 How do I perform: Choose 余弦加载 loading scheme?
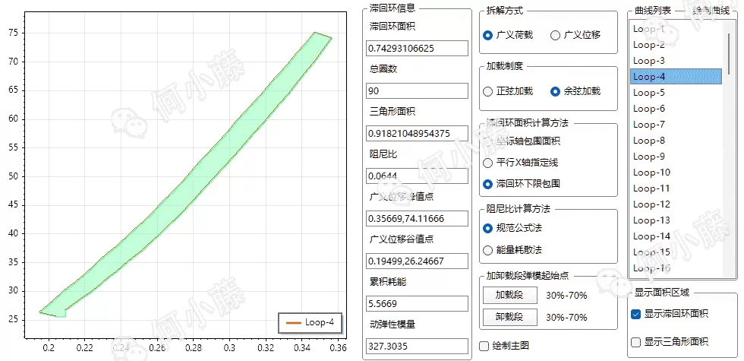[x=556, y=91]
